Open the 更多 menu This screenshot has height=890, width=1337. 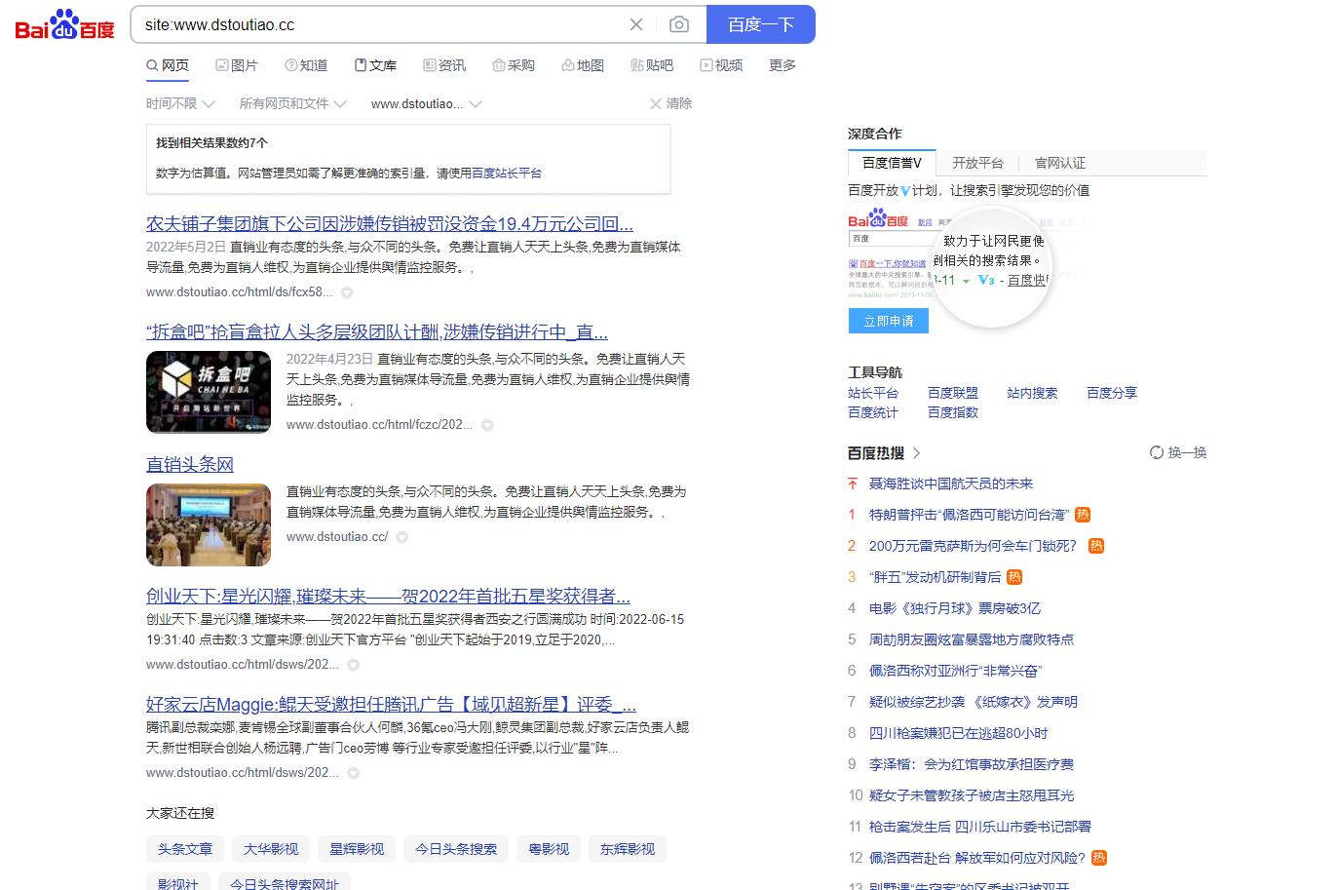tap(783, 65)
